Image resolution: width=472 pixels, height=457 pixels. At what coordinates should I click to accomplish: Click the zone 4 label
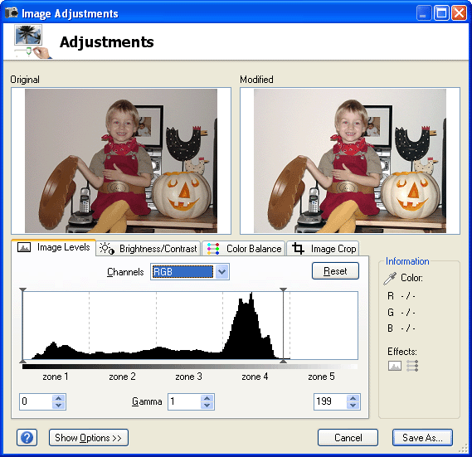tap(255, 377)
